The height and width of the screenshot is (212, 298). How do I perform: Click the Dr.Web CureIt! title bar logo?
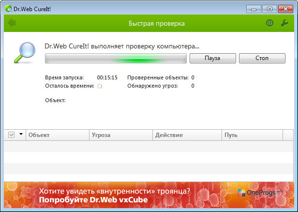tap(8, 9)
